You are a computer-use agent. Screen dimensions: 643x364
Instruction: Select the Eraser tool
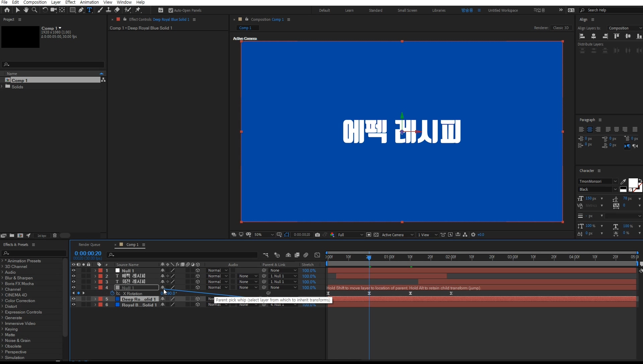click(x=117, y=10)
